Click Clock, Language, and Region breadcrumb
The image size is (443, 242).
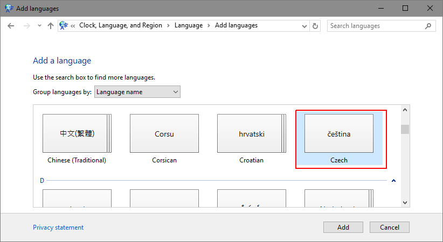pyautogui.click(x=121, y=25)
